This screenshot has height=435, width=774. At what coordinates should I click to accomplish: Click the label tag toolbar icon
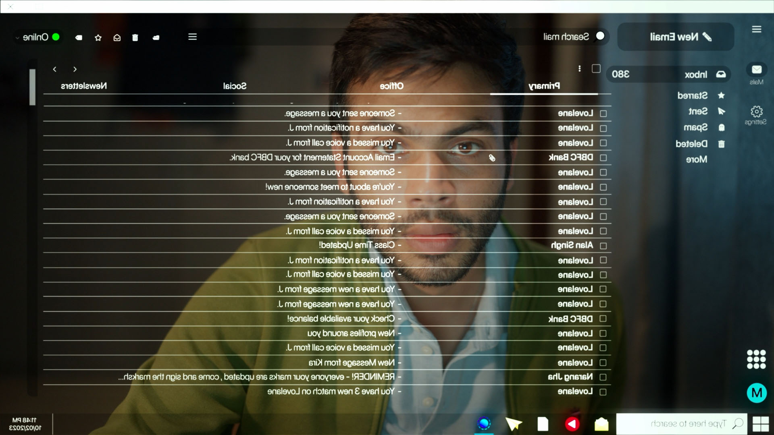tap(79, 37)
